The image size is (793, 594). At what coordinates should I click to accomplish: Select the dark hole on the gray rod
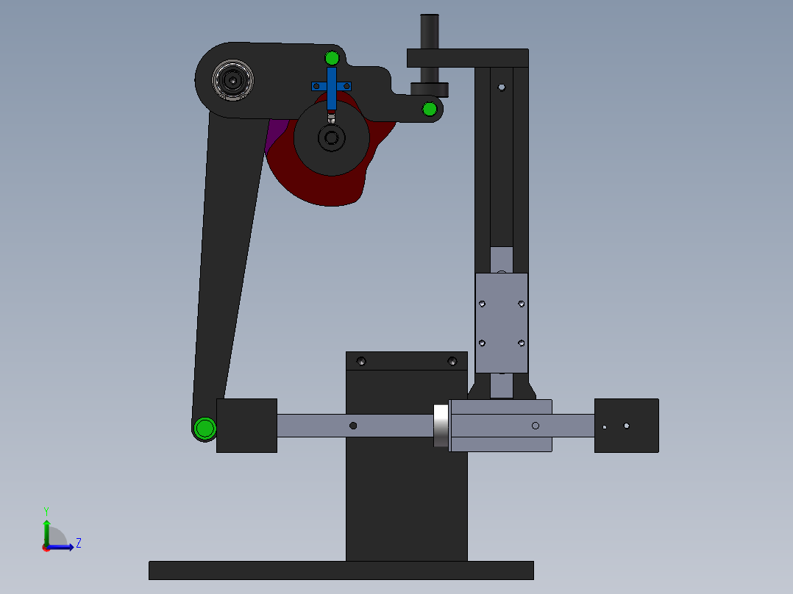[x=353, y=426]
